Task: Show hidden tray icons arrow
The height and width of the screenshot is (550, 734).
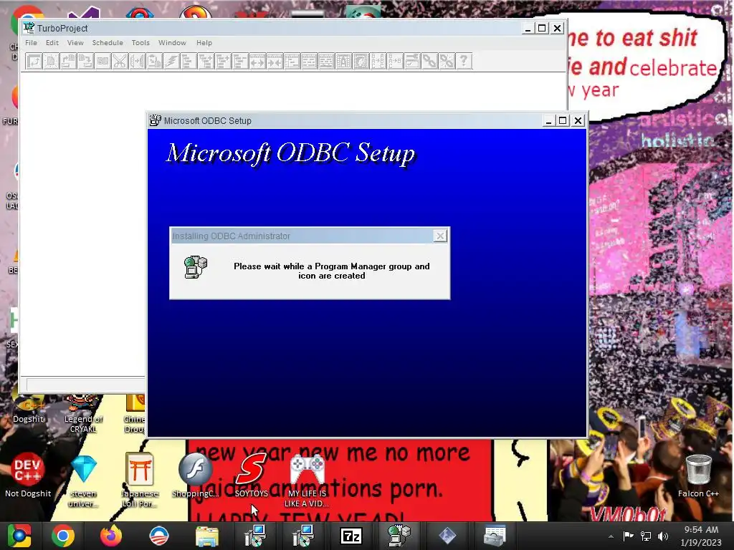Action: 611,536
